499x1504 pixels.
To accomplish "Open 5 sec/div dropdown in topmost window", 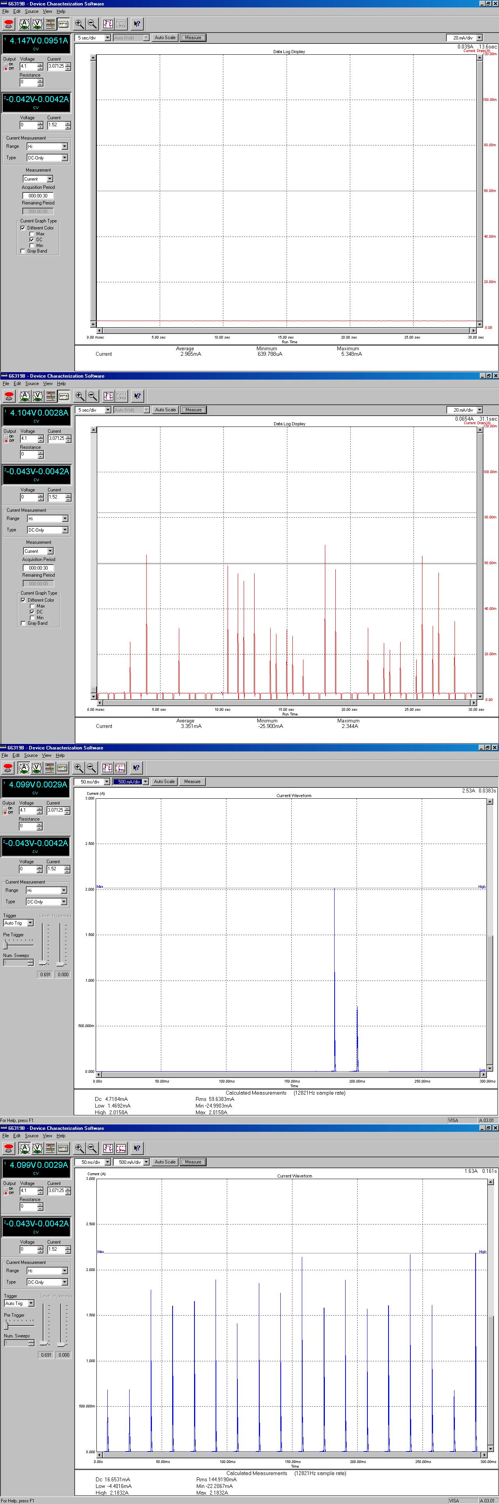I will [107, 38].
